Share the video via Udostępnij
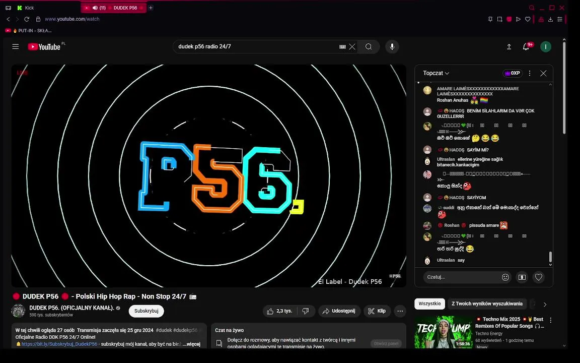The image size is (580, 363). pyautogui.click(x=339, y=311)
